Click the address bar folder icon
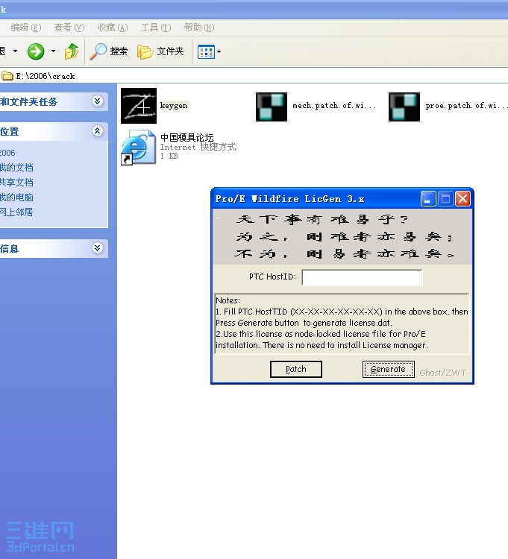This screenshot has width=508, height=559. pyautogui.click(x=7, y=75)
